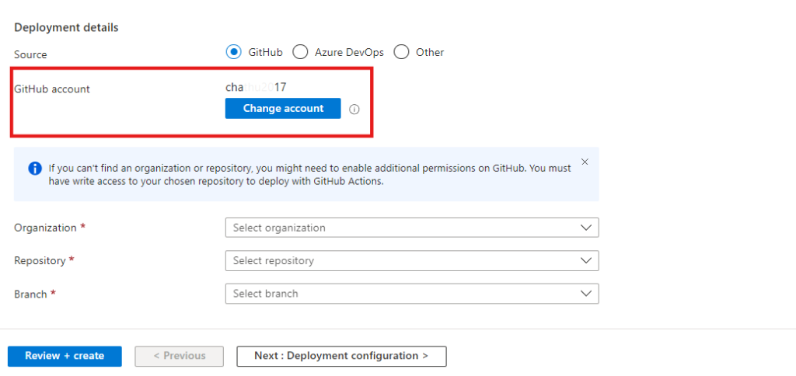Click chevron arrow on Repository dropdown

click(585, 261)
